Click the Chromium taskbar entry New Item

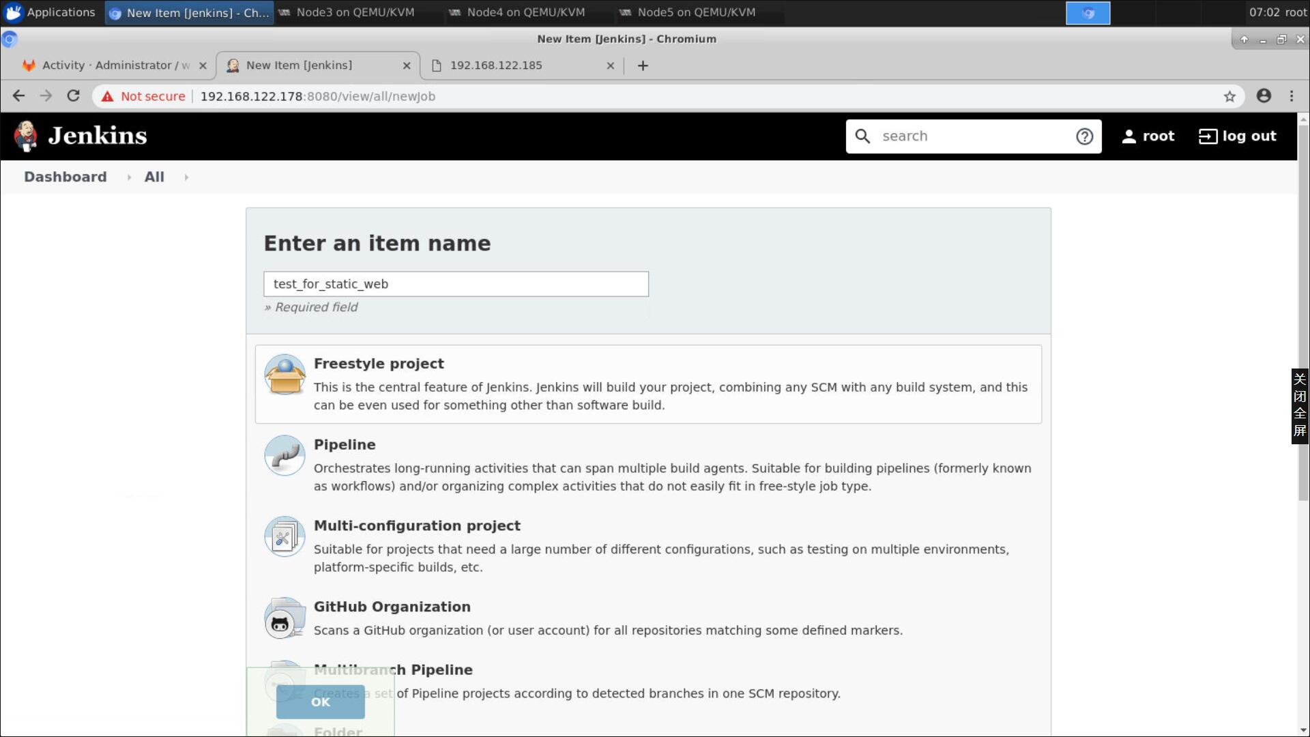click(x=189, y=12)
